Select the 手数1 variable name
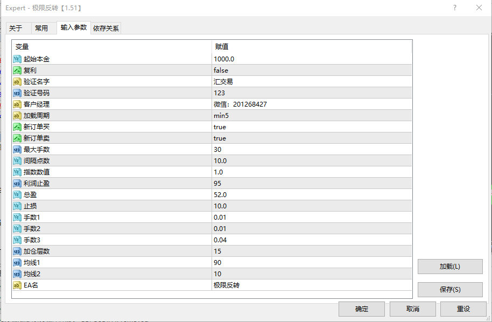The image size is (492, 322). click(x=32, y=217)
